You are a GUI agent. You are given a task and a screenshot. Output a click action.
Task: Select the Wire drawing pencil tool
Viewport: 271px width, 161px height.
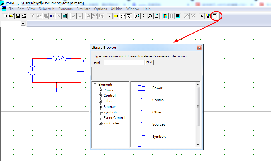[109, 16]
